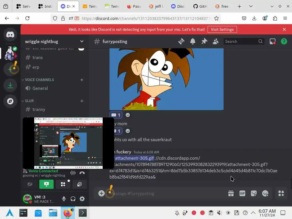Viewport: 292px width, 219px height.
Task: Open Download Apps icon in server list
Action: pos(10,85)
